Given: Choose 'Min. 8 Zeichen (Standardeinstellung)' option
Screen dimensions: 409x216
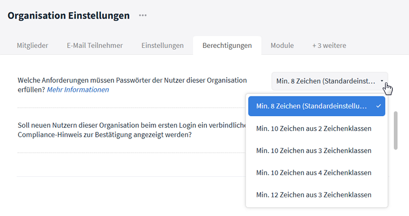Looking at the screenshot, I should click(x=317, y=106).
